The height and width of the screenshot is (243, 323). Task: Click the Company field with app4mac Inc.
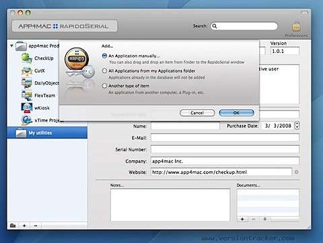click(x=225, y=161)
